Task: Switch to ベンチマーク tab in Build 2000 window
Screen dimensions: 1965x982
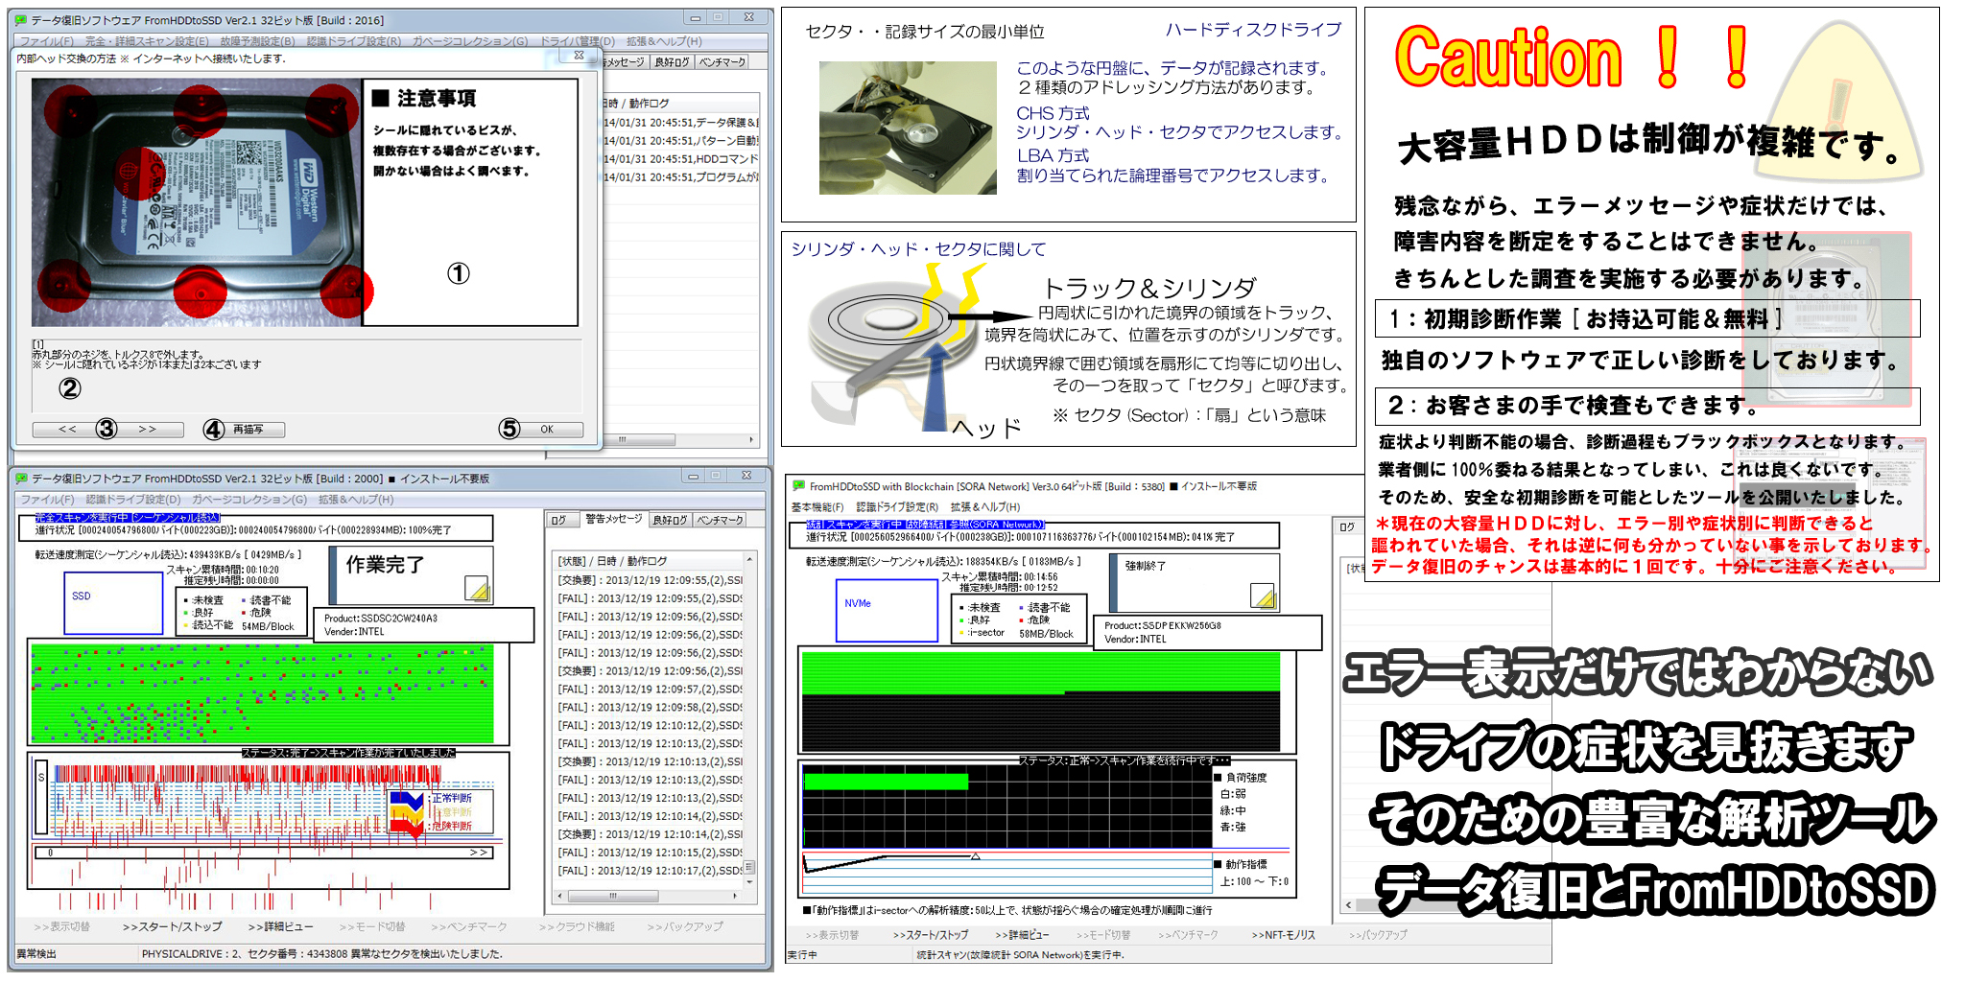Action: (x=721, y=521)
